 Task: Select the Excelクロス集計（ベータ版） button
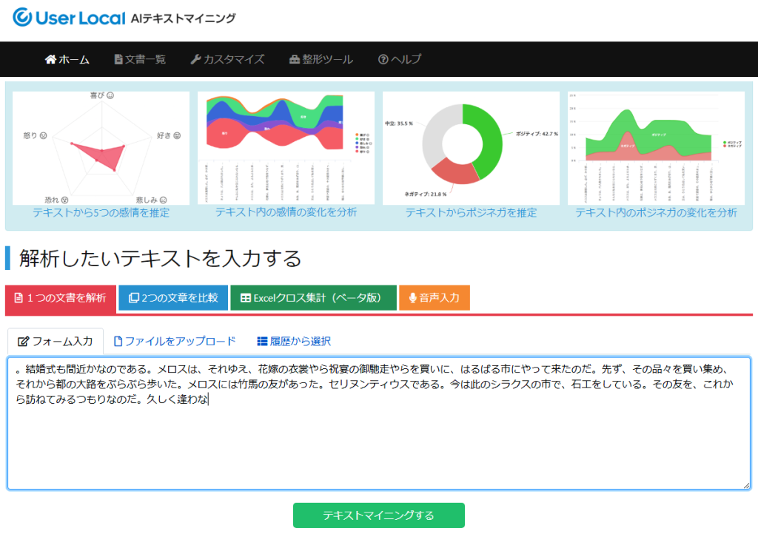(313, 298)
